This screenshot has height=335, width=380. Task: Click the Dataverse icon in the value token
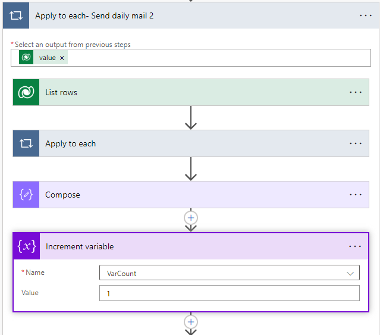point(26,58)
